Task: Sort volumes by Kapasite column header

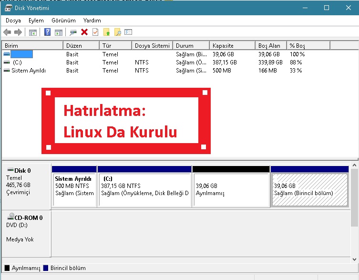Action: [x=232, y=46]
